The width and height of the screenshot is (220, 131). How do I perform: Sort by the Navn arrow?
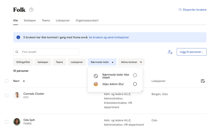coord(24,81)
